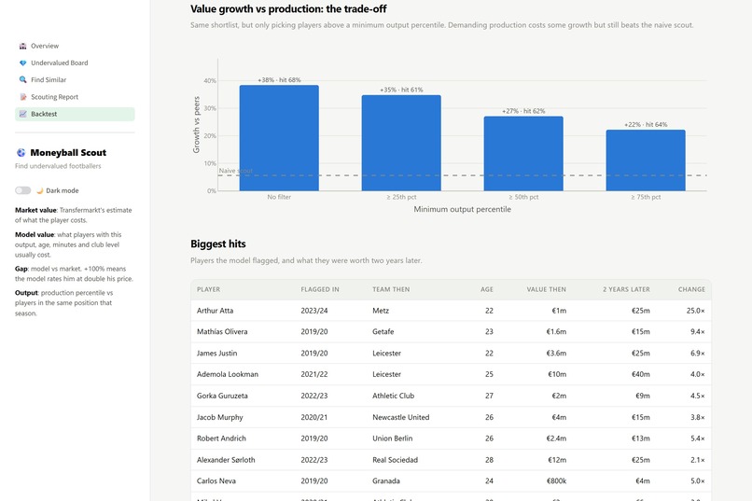The image size is (752, 501).
Task: Select the Robert Andrich player name
Action: [221, 438]
